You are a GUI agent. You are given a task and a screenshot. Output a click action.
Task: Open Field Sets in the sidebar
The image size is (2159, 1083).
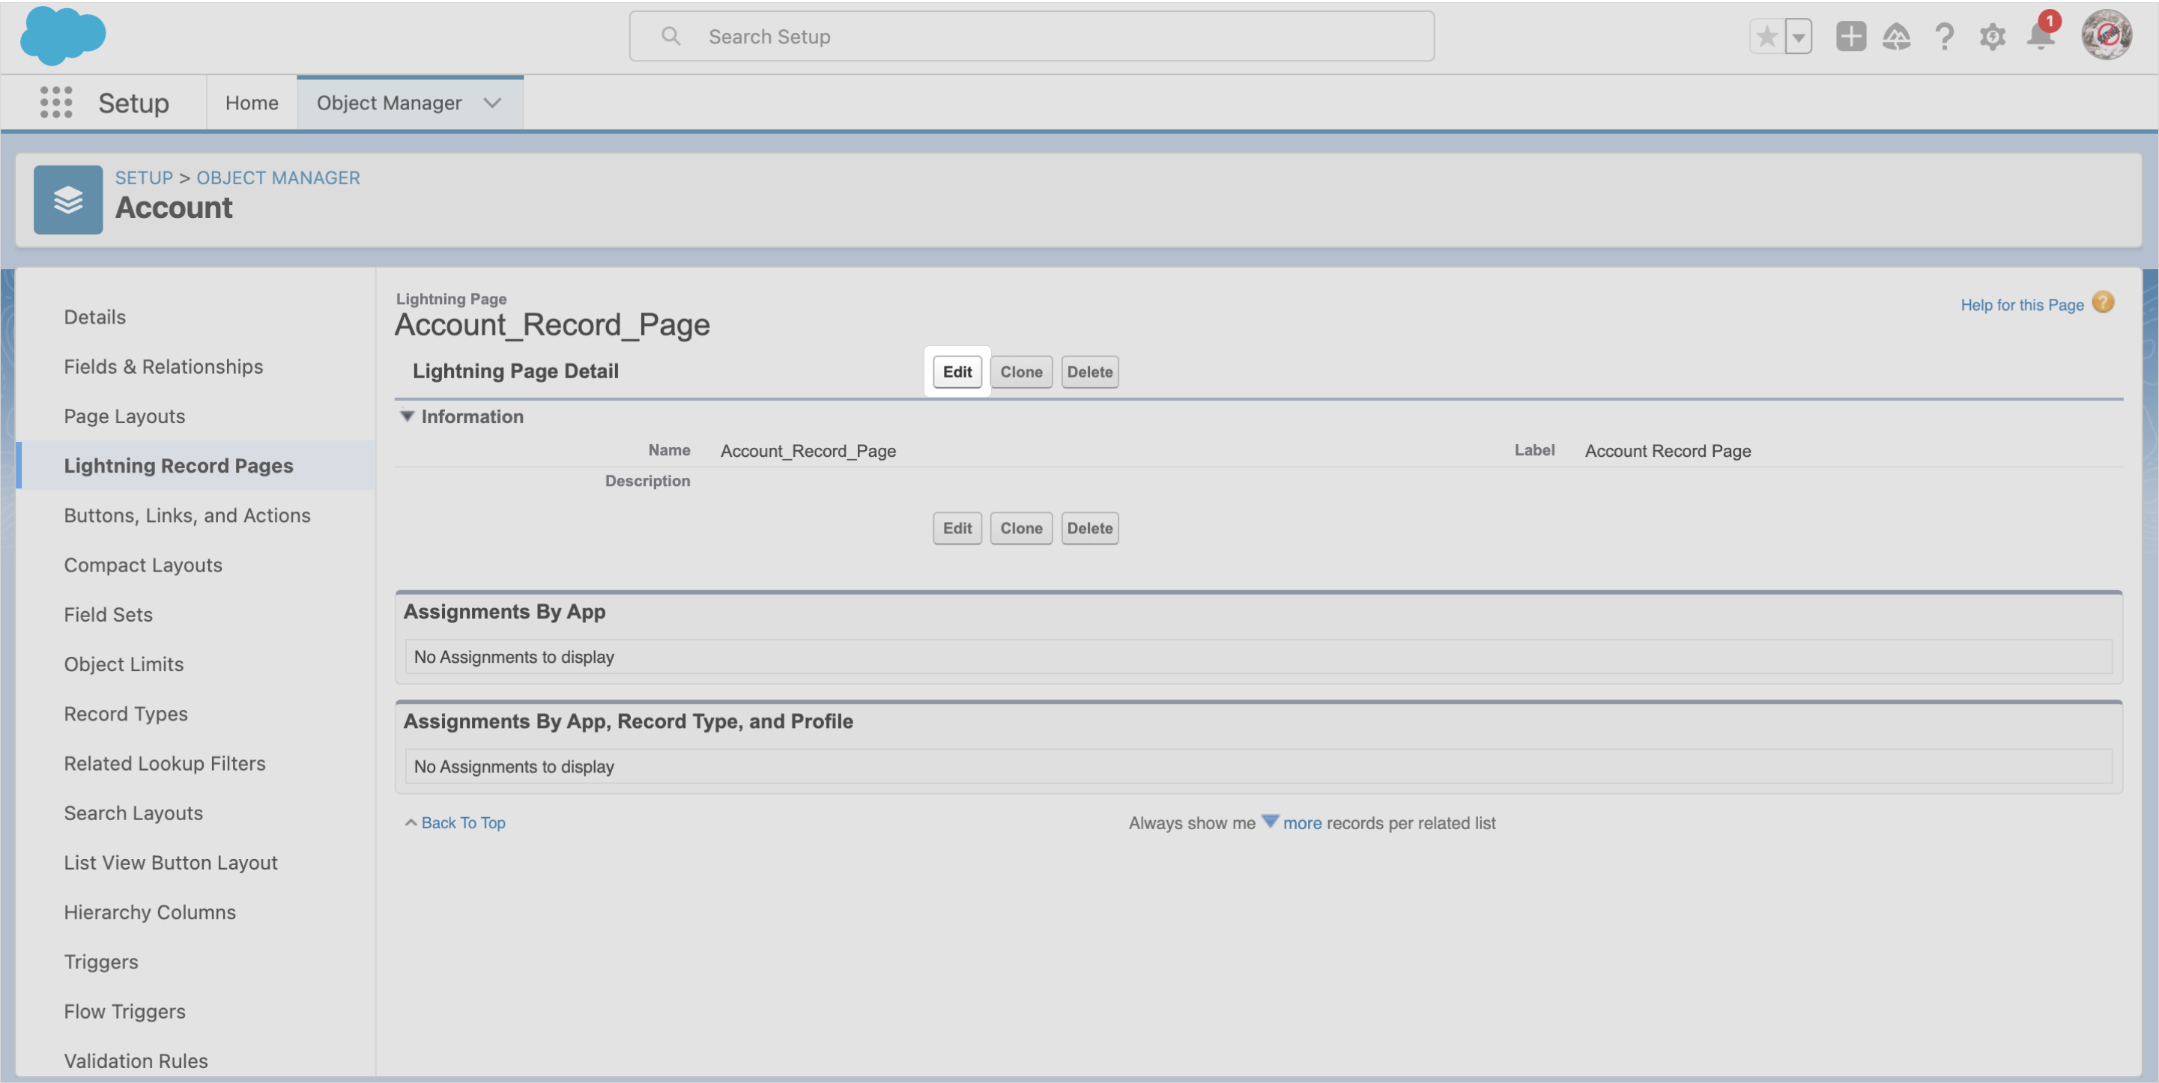pyautogui.click(x=108, y=614)
